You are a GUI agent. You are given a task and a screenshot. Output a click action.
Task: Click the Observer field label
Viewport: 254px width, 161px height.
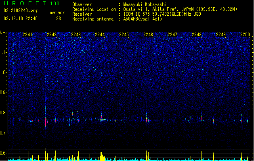pyautogui.click(x=82, y=4)
